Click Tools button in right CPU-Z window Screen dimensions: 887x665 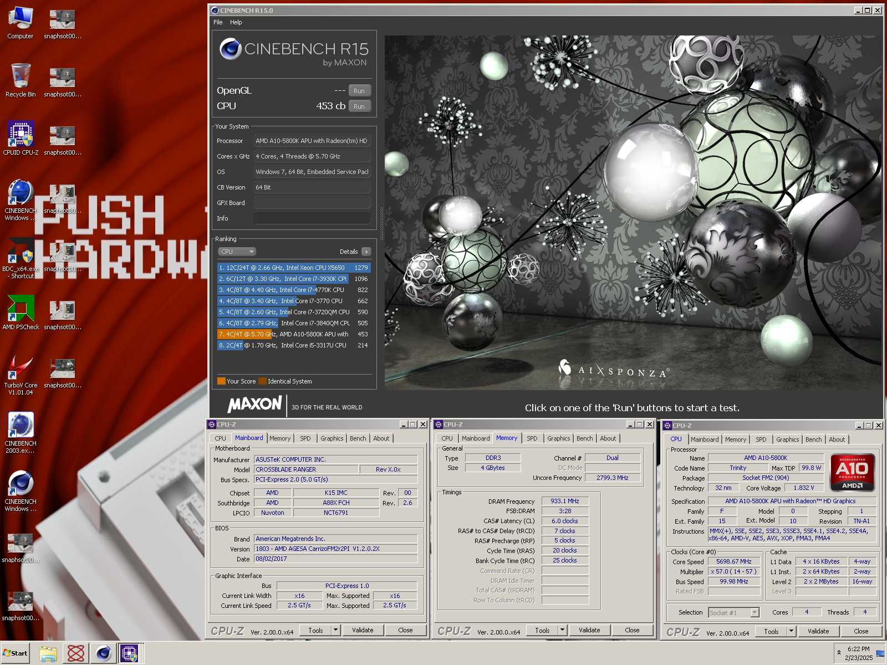(x=771, y=631)
